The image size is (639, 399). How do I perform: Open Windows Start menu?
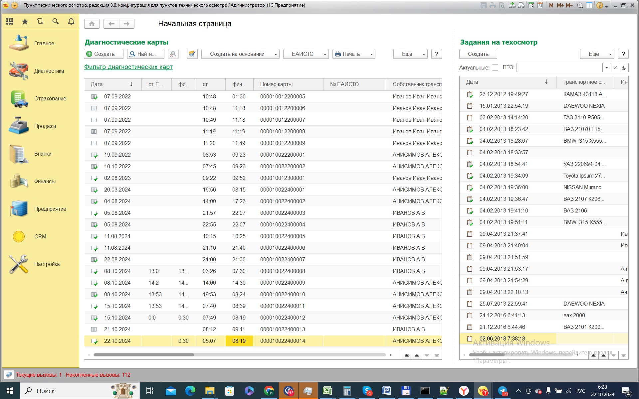[10, 391]
